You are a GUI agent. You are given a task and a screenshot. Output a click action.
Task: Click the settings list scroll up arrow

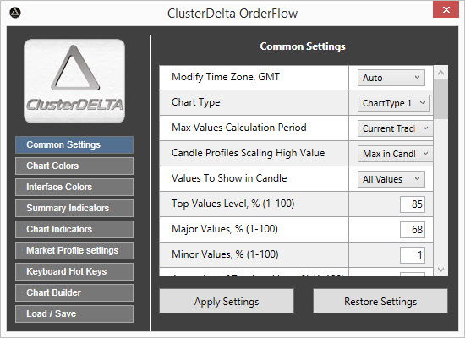pyautogui.click(x=440, y=73)
